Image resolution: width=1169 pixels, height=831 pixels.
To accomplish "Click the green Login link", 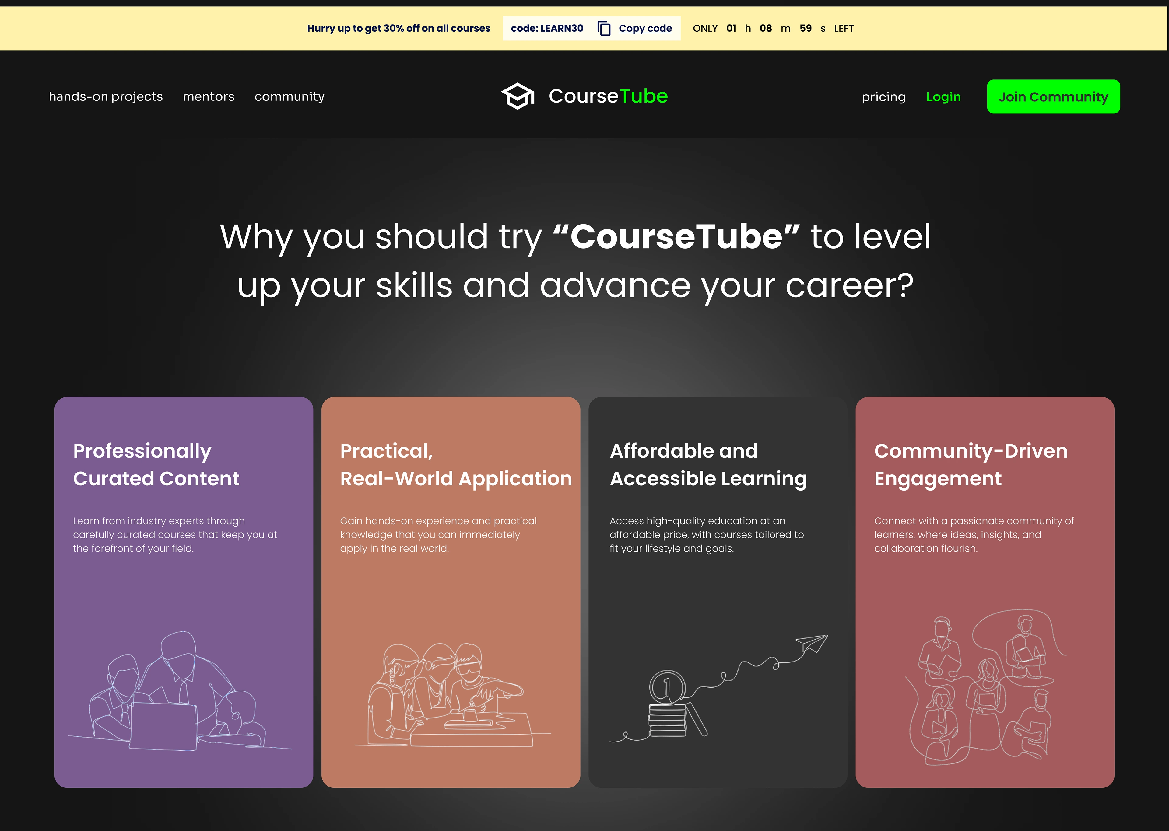I will point(943,97).
